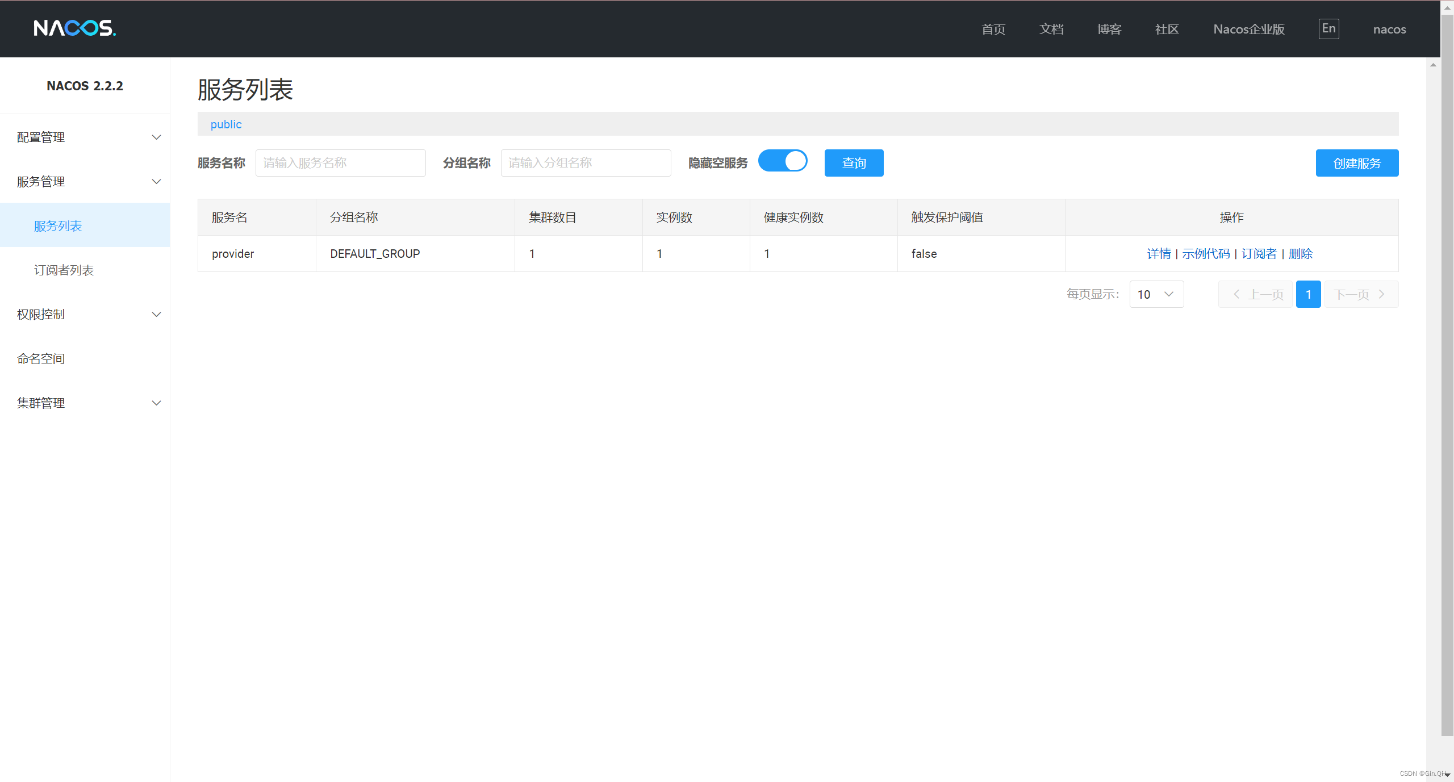Toggle the 隐藏空服务 switch
Image resolution: width=1454 pixels, height=782 pixels.
[x=783, y=161]
